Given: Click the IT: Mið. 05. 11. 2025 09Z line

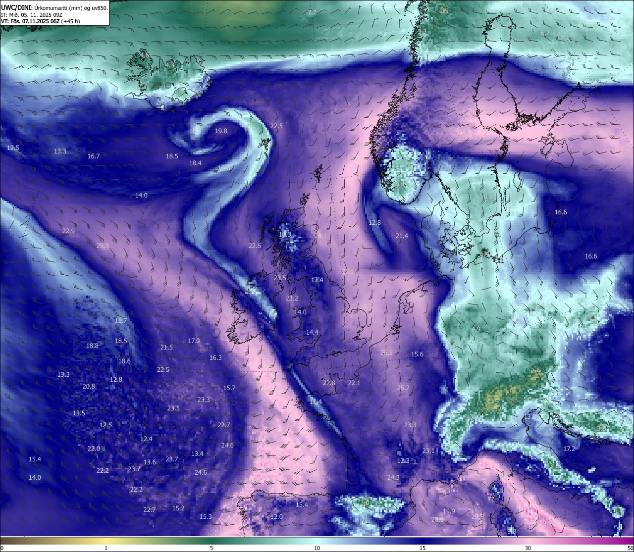Looking at the screenshot, I should point(32,14).
